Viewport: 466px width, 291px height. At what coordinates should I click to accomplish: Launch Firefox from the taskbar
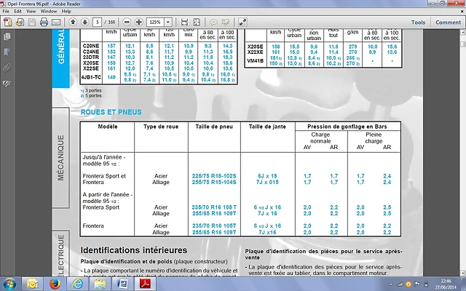(55, 284)
